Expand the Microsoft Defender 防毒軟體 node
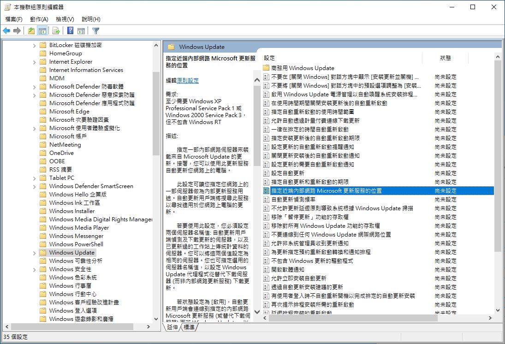This screenshot has height=344, width=505. pyautogui.click(x=35, y=87)
